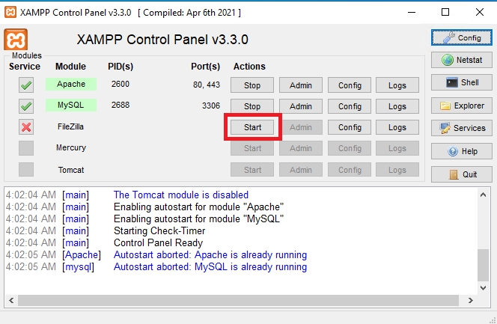Toggle Apache service green checkmark
This screenshot has width=497, height=324.
(x=26, y=85)
